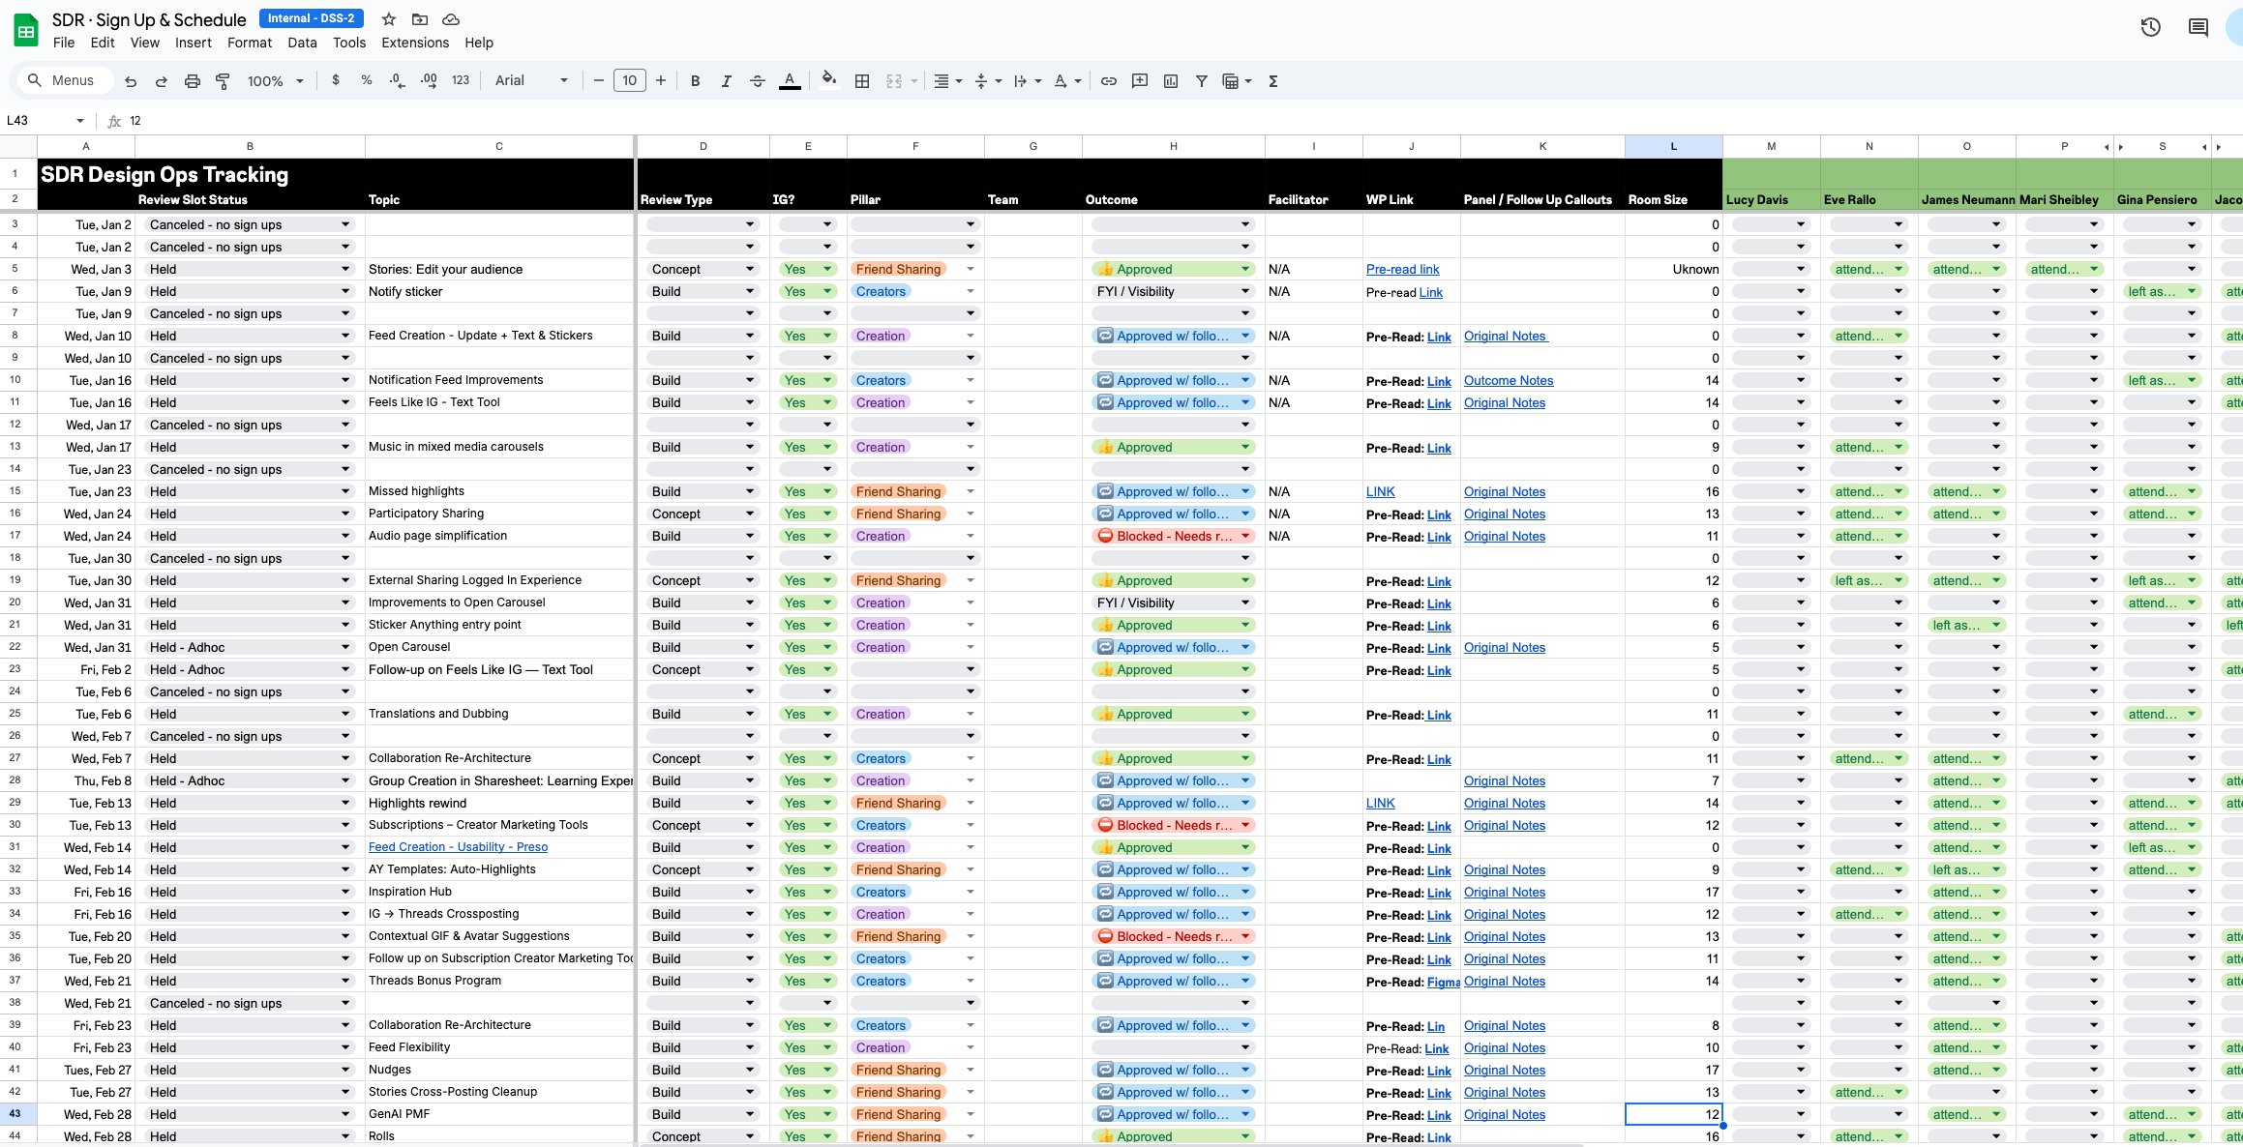Open the Extensions menu
This screenshot has width=2243, height=1147.
click(x=415, y=43)
